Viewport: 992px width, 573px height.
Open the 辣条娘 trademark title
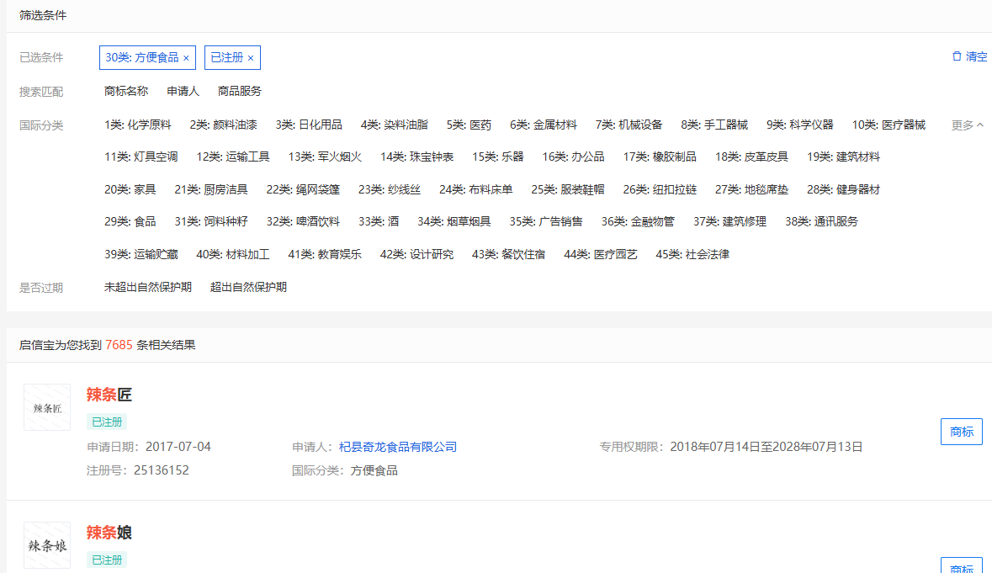[x=109, y=533]
